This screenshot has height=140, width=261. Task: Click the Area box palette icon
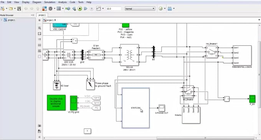tap(40, 56)
